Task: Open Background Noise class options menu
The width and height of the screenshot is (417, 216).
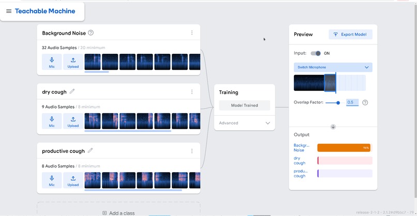Action: click(x=192, y=33)
